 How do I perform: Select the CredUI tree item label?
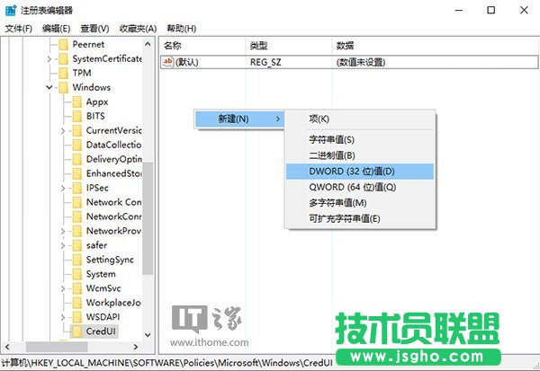pyautogui.click(x=101, y=331)
